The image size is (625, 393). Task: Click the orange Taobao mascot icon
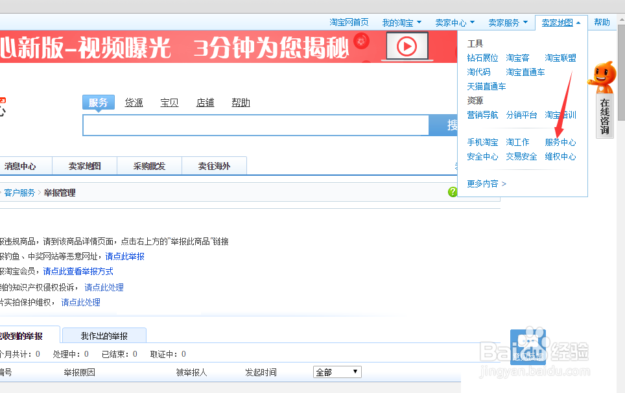602,77
